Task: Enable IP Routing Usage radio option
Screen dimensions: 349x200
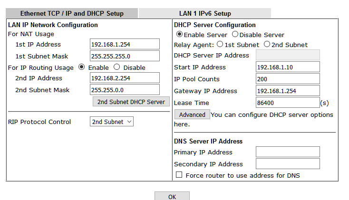Action: point(82,67)
